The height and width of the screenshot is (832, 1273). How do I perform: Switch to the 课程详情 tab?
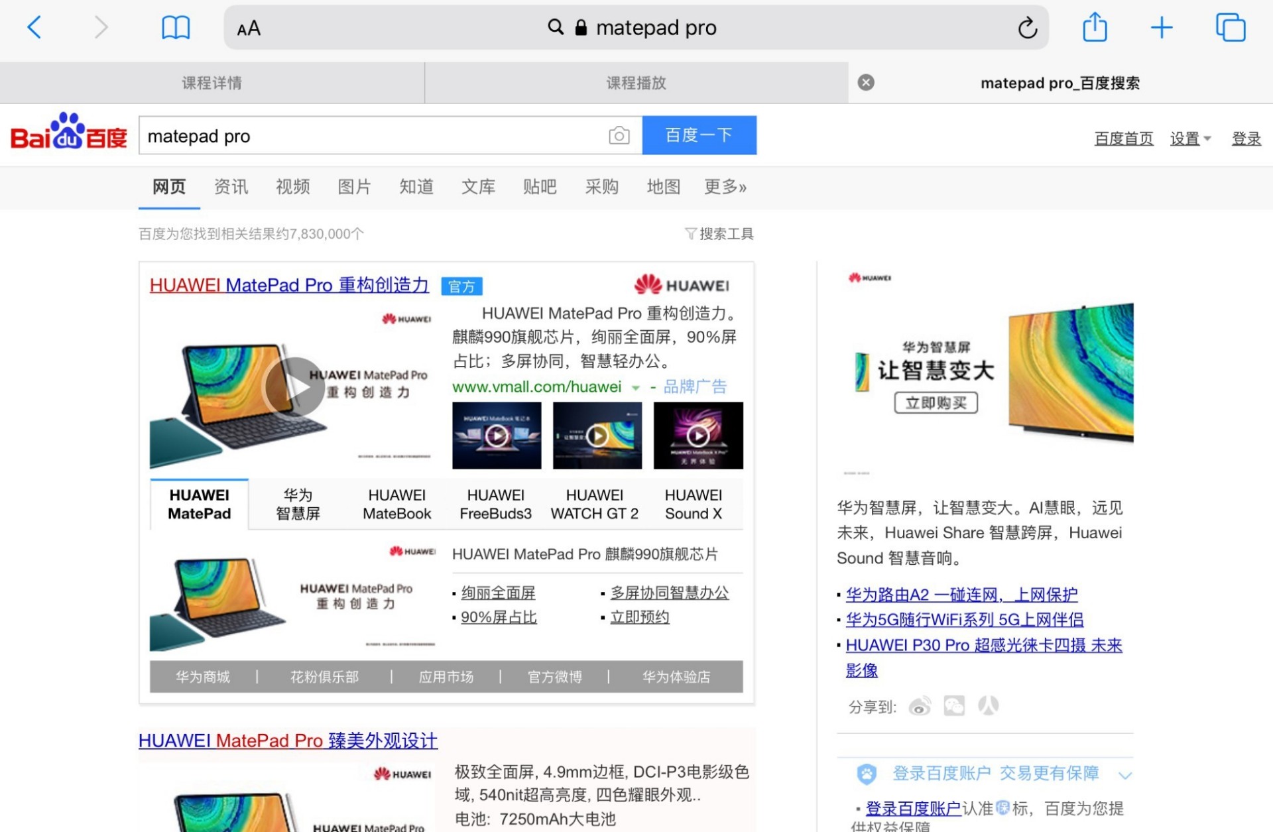(x=212, y=83)
